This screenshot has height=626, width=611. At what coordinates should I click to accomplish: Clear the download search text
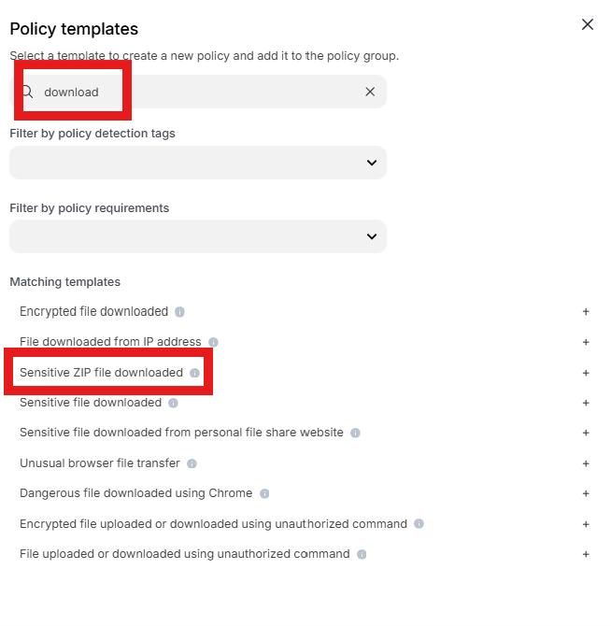(x=370, y=92)
